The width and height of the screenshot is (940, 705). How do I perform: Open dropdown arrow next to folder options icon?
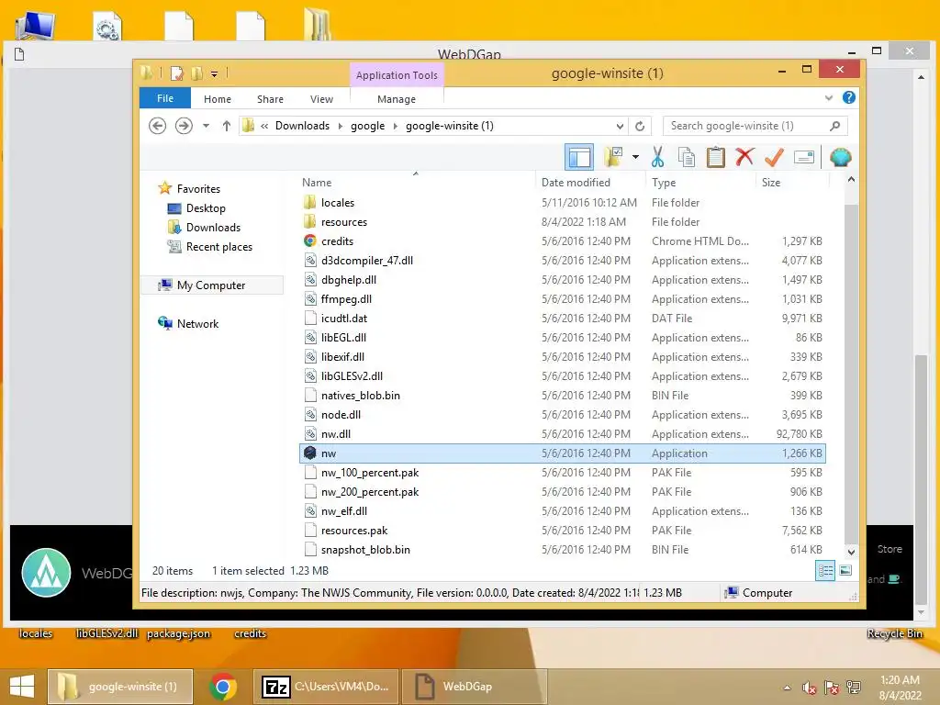click(x=635, y=158)
